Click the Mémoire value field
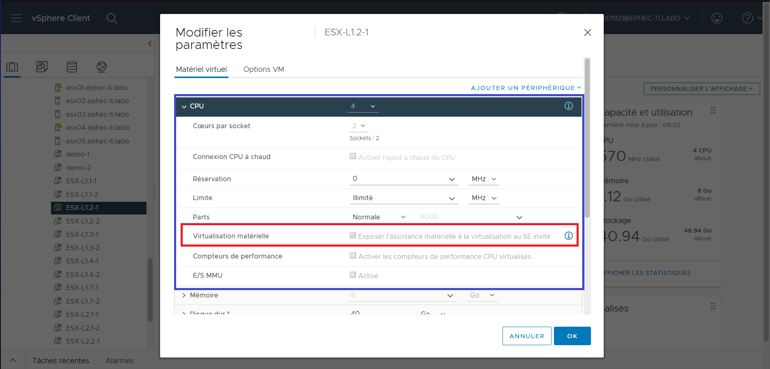The width and height of the screenshot is (770, 369). [402, 295]
